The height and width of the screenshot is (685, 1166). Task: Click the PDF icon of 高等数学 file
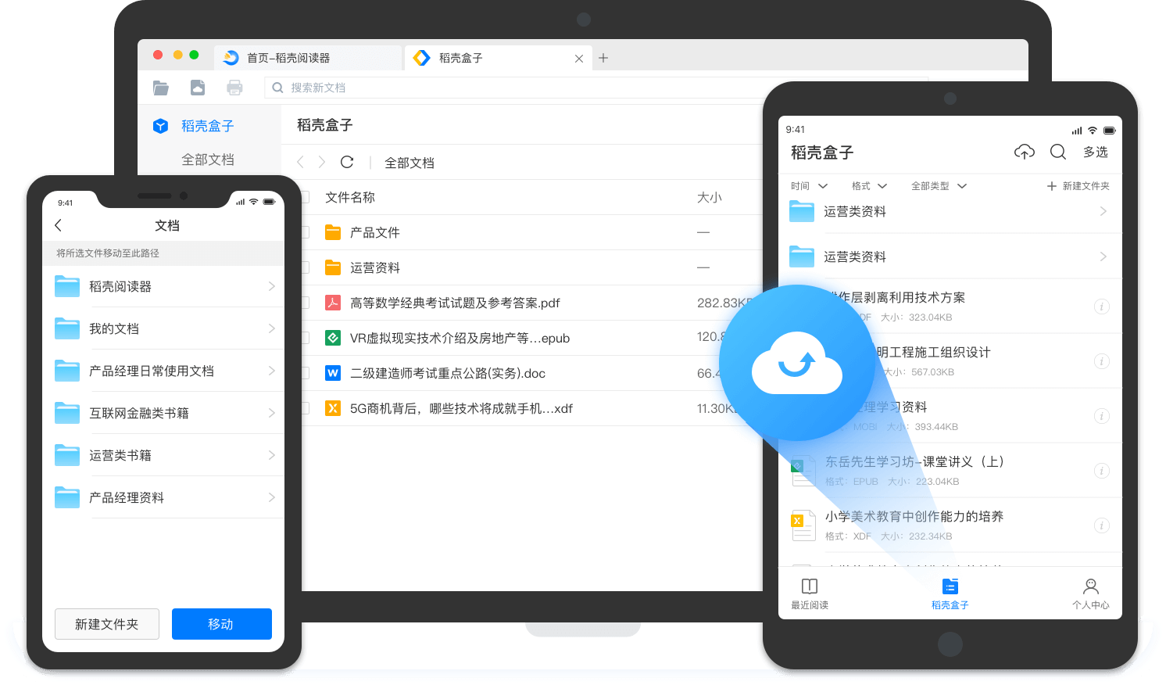click(333, 303)
